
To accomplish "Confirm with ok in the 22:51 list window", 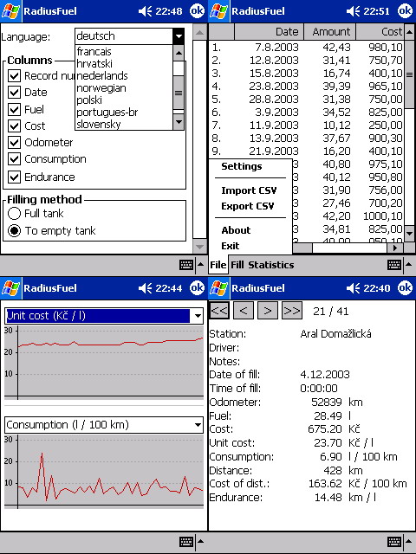I will [x=405, y=11].
